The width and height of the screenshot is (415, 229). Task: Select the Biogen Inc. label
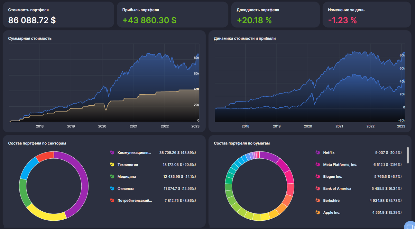[x=333, y=177]
